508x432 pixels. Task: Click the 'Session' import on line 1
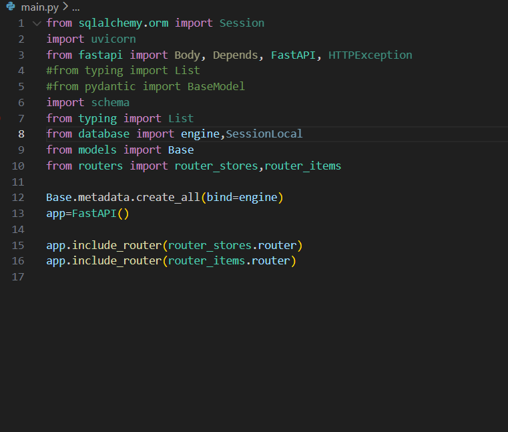[x=242, y=23]
